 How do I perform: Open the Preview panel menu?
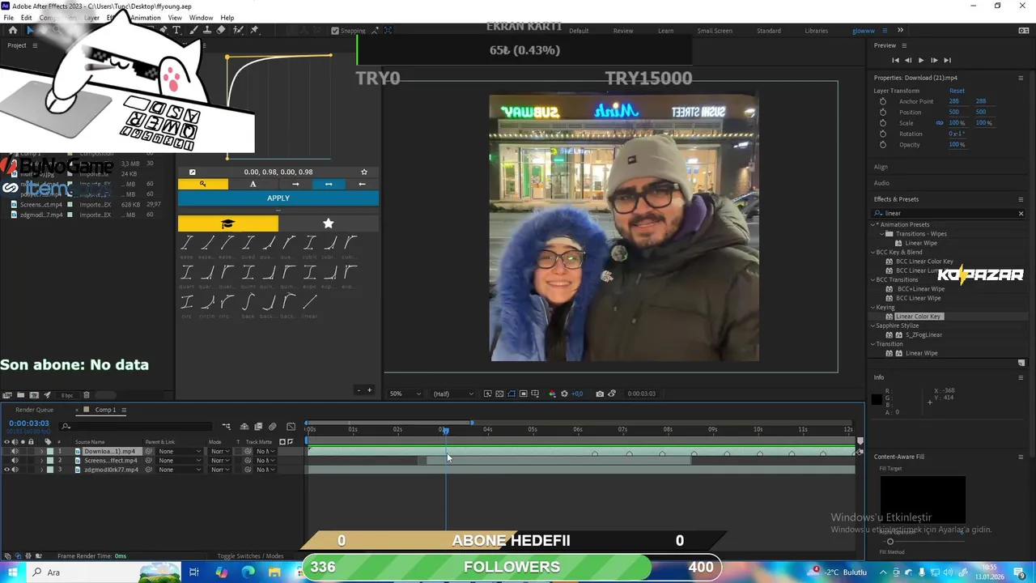[903, 45]
